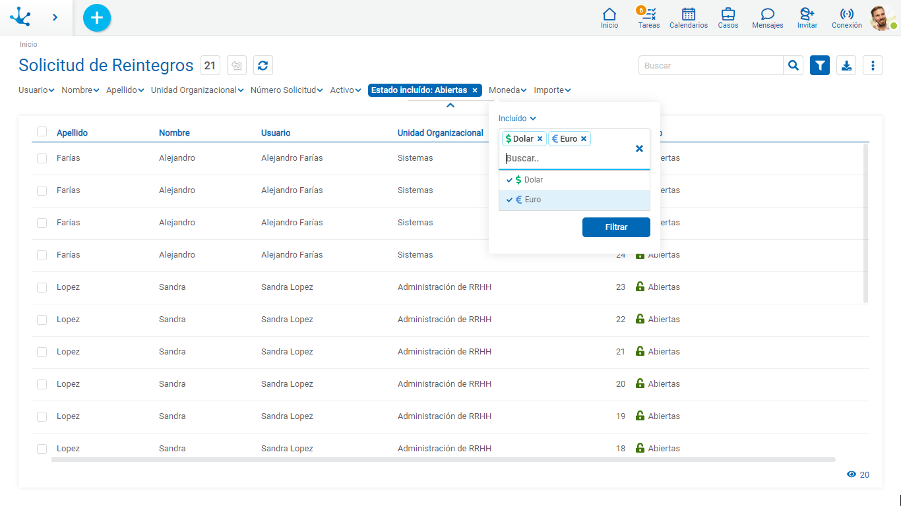Check the Lopez row 22 checkbox

[42, 320]
